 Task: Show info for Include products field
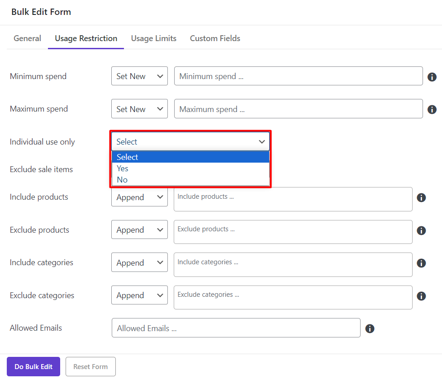click(421, 198)
